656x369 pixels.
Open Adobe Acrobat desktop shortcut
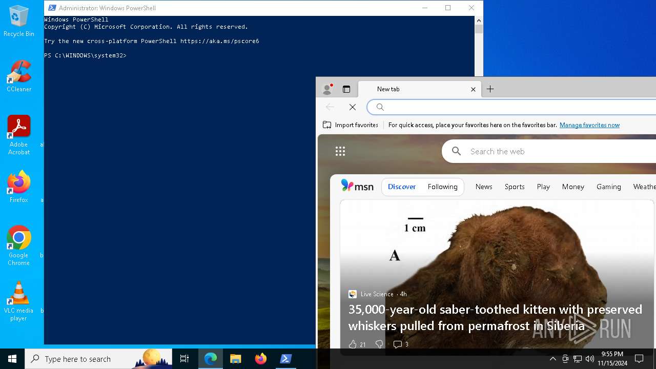pyautogui.click(x=19, y=135)
